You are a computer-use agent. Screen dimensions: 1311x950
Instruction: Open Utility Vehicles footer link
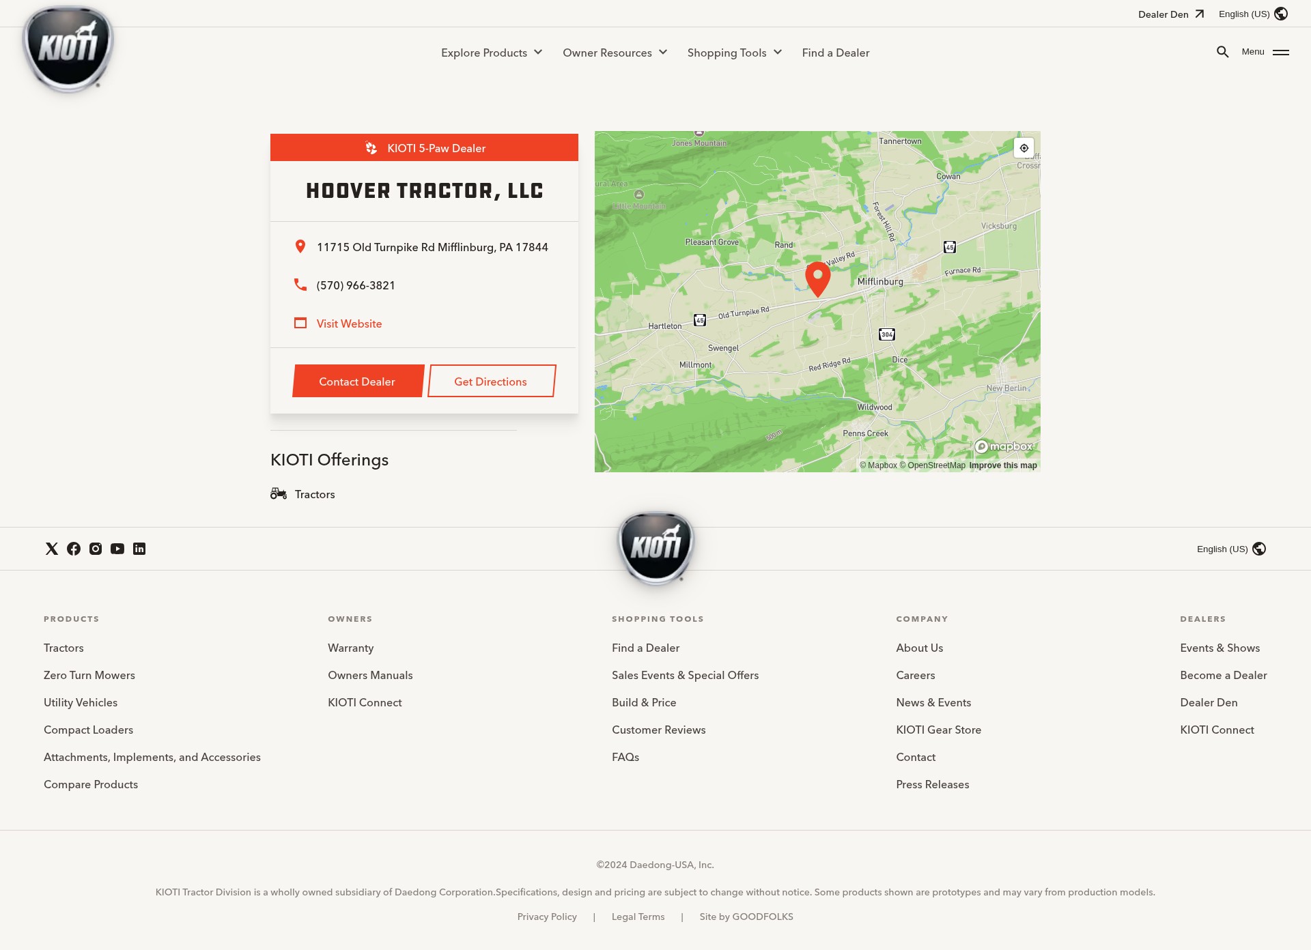(x=81, y=702)
